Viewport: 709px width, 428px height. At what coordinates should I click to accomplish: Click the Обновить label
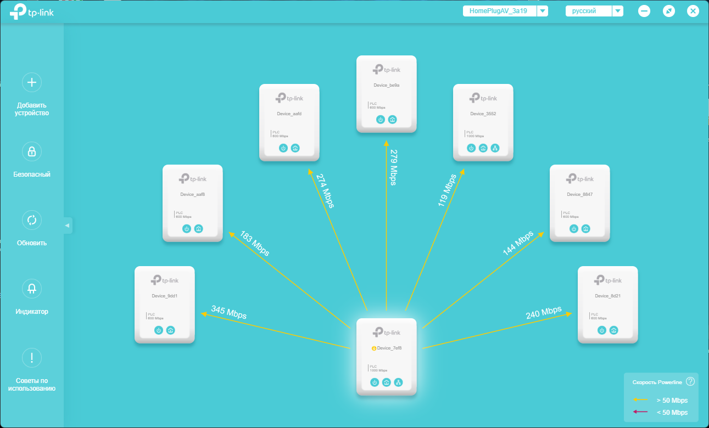[32, 243]
